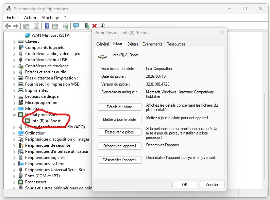Expand the Claviers category
This screenshot has height=200, width=270.
[14, 41]
